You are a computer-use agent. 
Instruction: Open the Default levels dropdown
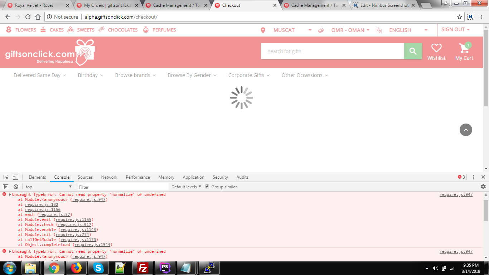pyautogui.click(x=186, y=187)
